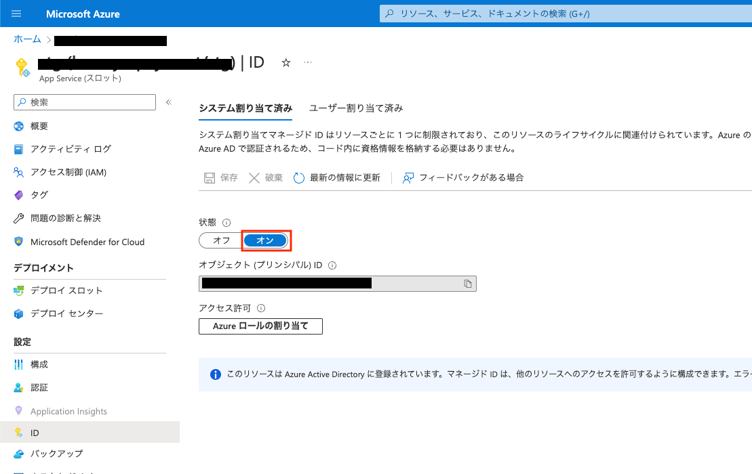
Task: Set status toggle to オン
Action: point(265,240)
